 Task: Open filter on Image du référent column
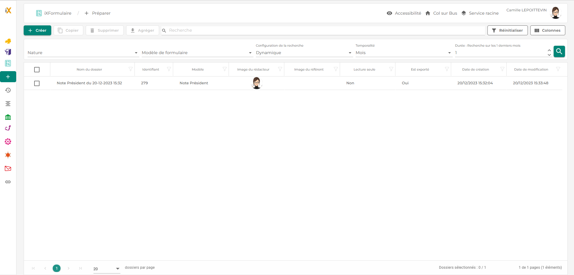[336, 69]
